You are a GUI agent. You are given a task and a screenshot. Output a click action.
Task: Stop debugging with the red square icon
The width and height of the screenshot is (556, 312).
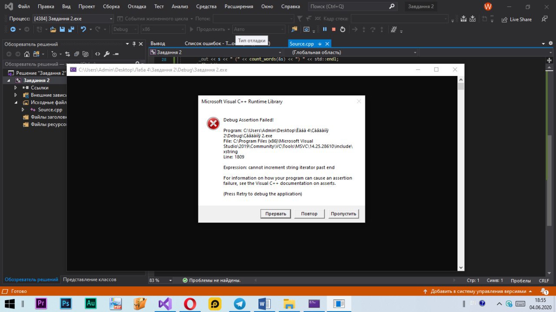pyautogui.click(x=334, y=29)
